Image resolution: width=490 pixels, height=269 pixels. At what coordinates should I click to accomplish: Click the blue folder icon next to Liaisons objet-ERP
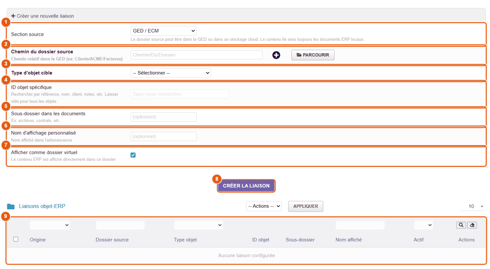(11, 206)
